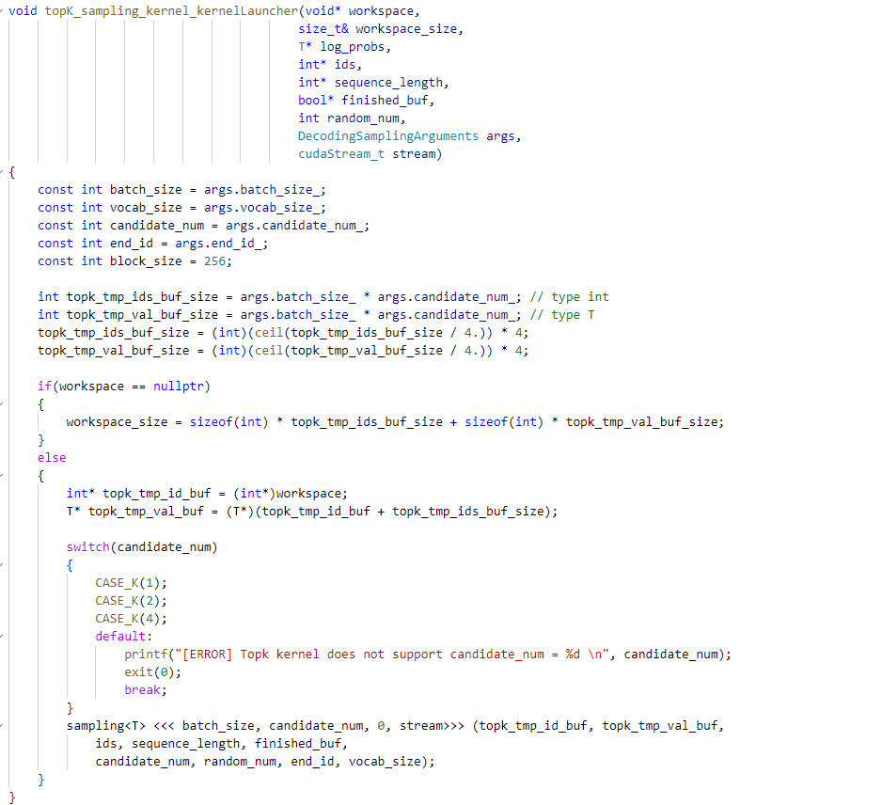Place the cursor on the nullptr keyword
This screenshot has width=882, height=805.
point(178,386)
